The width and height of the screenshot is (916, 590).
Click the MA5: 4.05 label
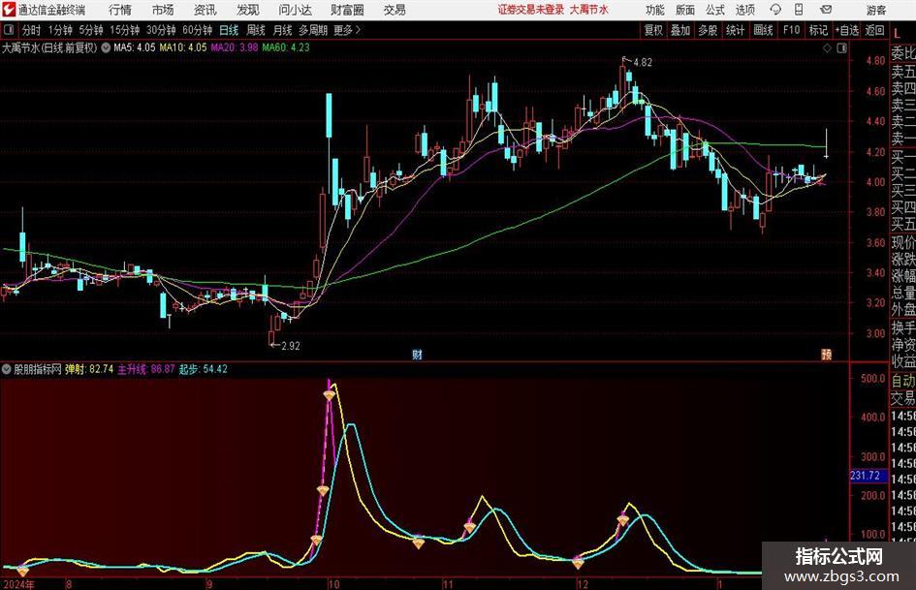(135, 47)
